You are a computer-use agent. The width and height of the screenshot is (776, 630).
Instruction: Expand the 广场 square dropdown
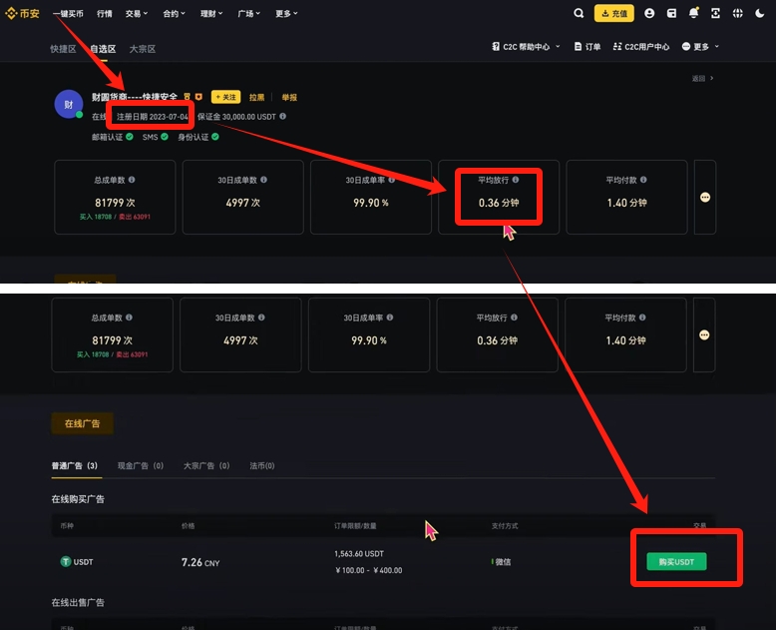(249, 13)
